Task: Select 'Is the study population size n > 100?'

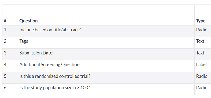Action: pyautogui.click(x=54, y=88)
